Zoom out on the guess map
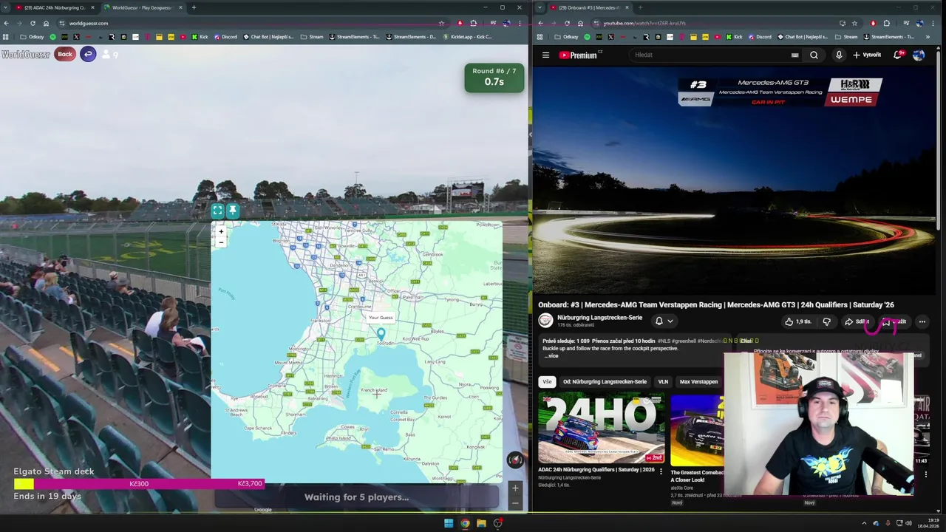This screenshot has height=532, width=946. pyautogui.click(x=220, y=242)
